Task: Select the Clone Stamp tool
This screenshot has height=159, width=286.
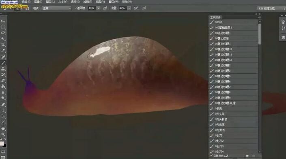Action: tap(3, 69)
